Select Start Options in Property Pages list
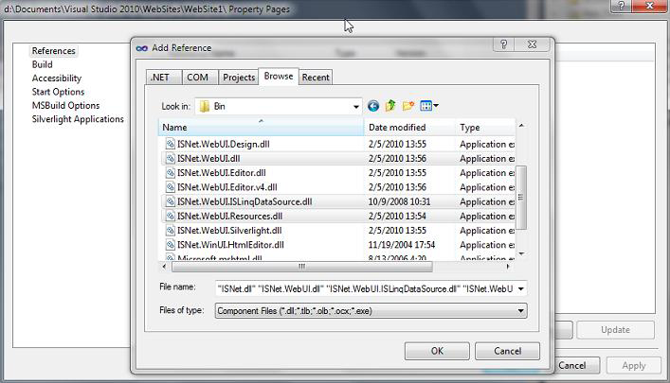The image size is (670, 383). click(x=58, y=92)
